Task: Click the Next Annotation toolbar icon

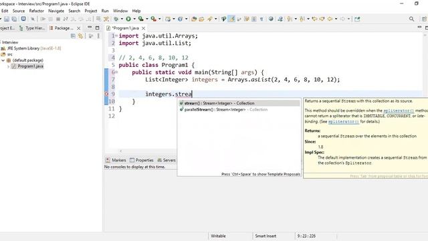Action: click(289, 19)
